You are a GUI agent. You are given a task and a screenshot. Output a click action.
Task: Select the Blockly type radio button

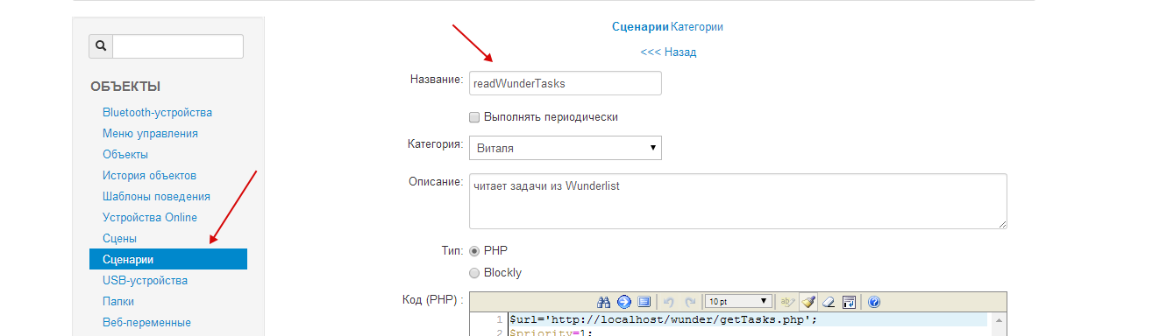(475, 273)
